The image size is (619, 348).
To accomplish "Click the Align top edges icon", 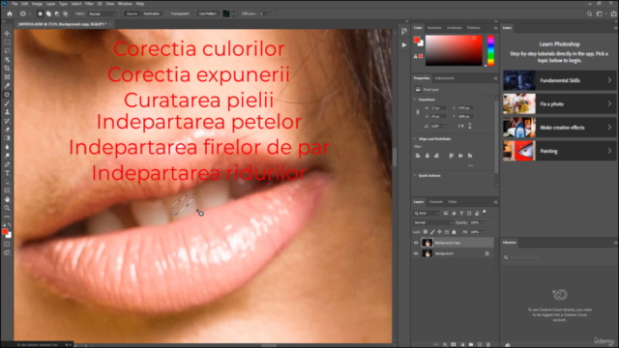I will point(452,156).
